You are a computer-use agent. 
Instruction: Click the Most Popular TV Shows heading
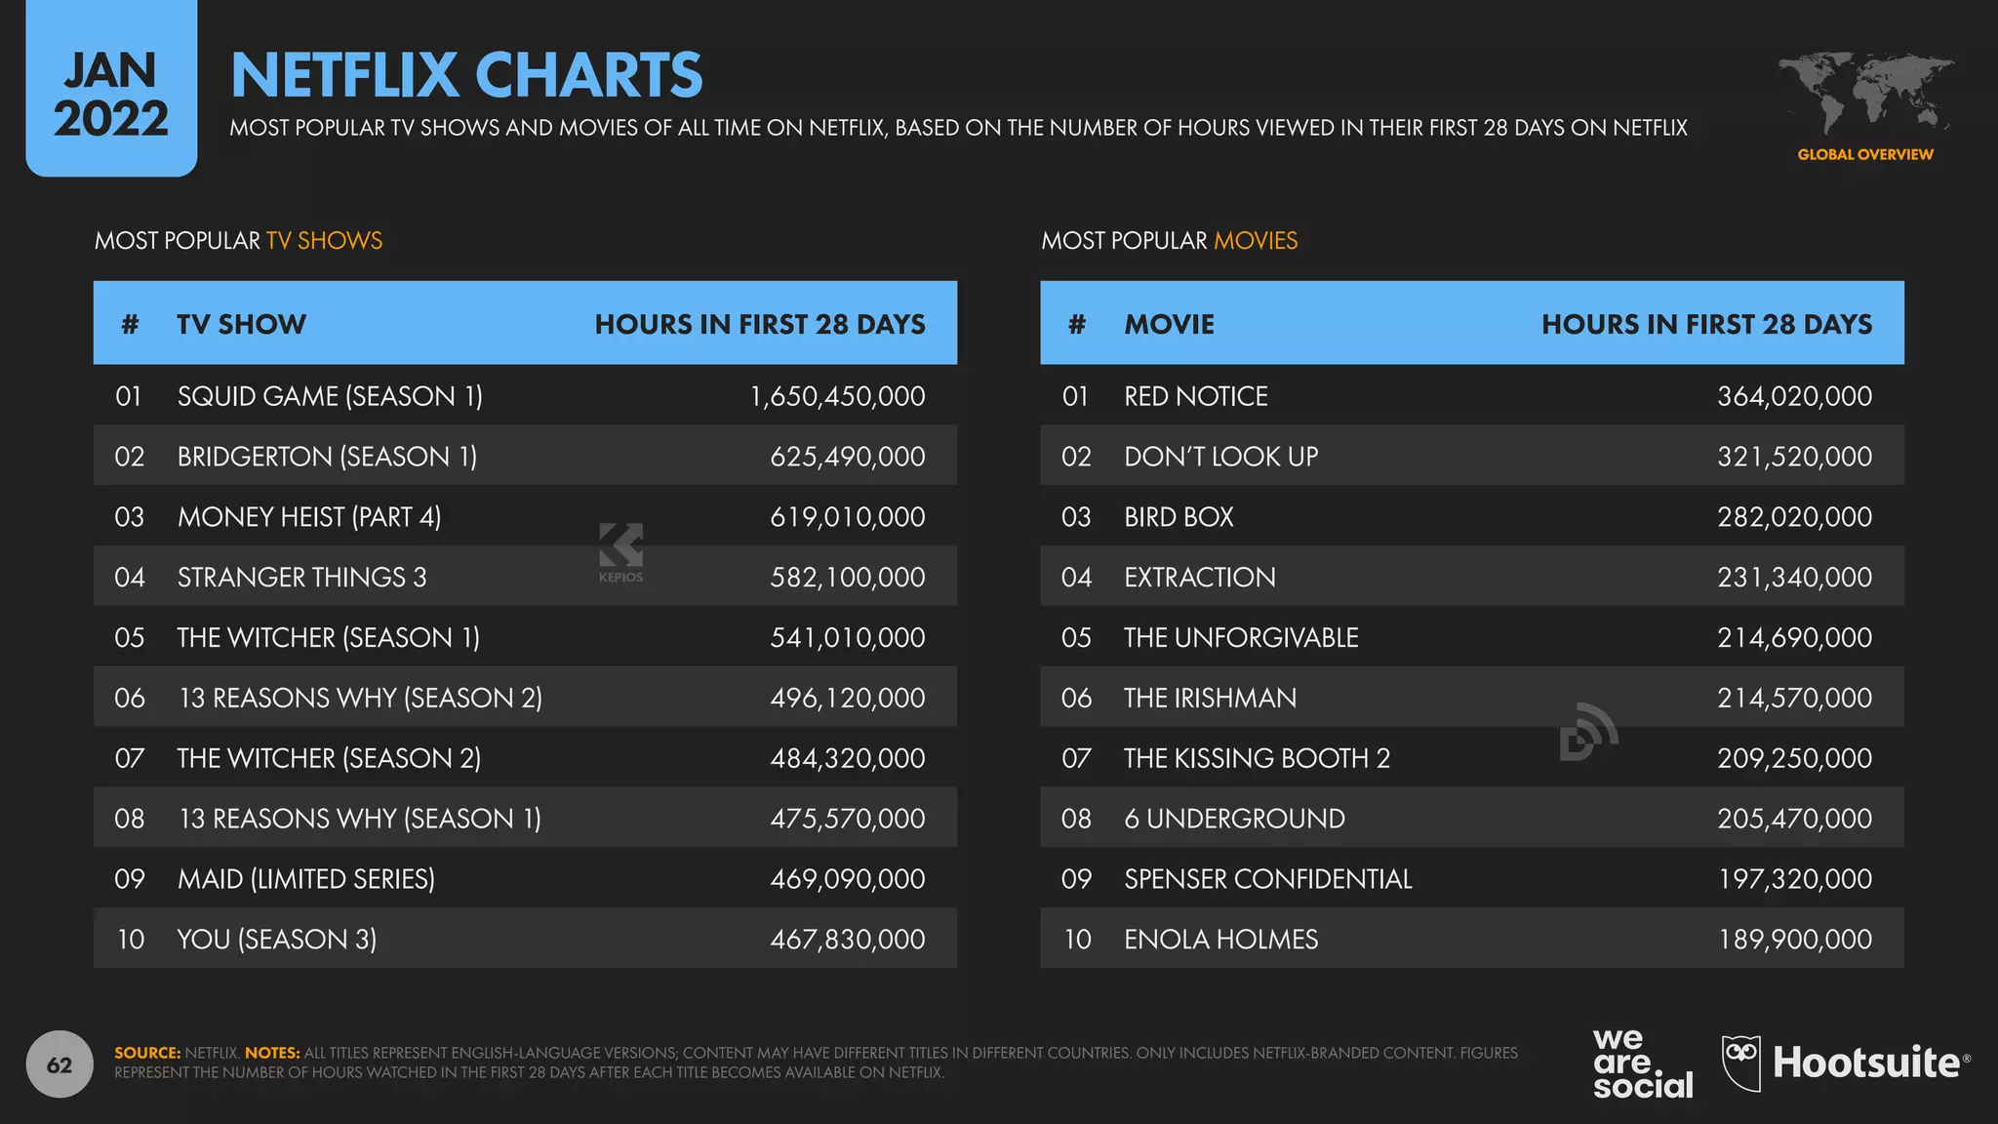[x=238, y=241]
